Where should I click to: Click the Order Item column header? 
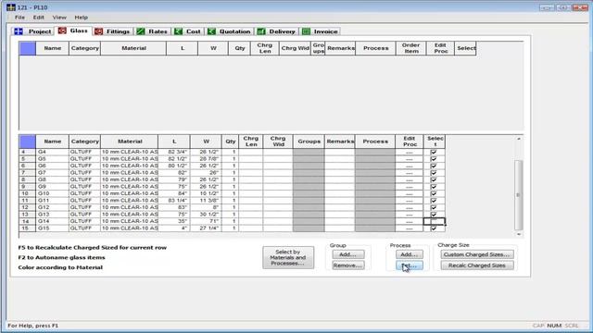410,48
